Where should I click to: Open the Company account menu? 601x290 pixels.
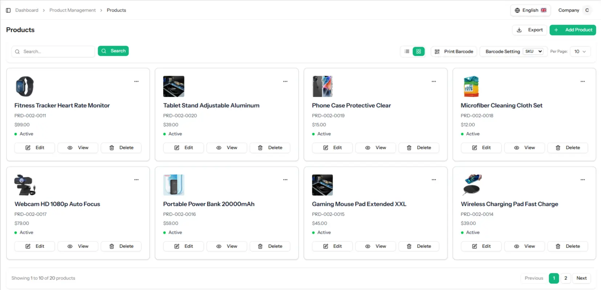click(575, 10)
